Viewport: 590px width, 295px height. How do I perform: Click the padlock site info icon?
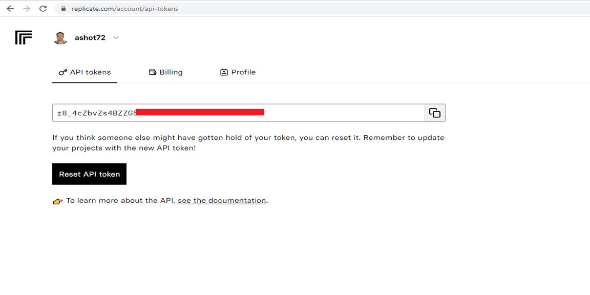pyautogui.click(x=63, y=9)
